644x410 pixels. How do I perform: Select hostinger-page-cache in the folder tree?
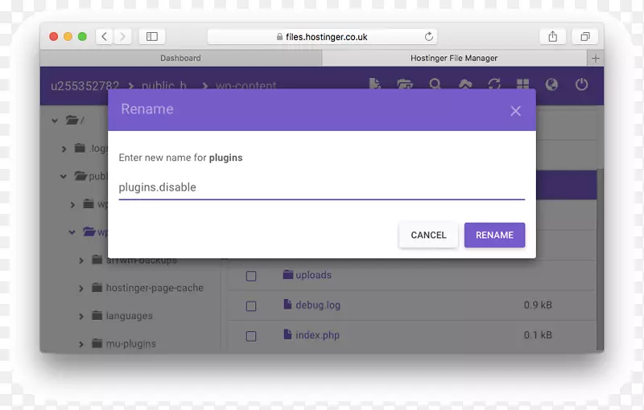point(155,288)
